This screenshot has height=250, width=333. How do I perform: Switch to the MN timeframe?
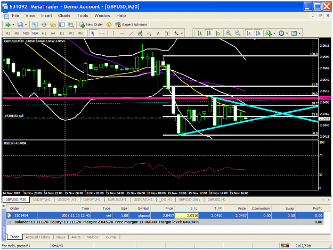coord(80,34)
